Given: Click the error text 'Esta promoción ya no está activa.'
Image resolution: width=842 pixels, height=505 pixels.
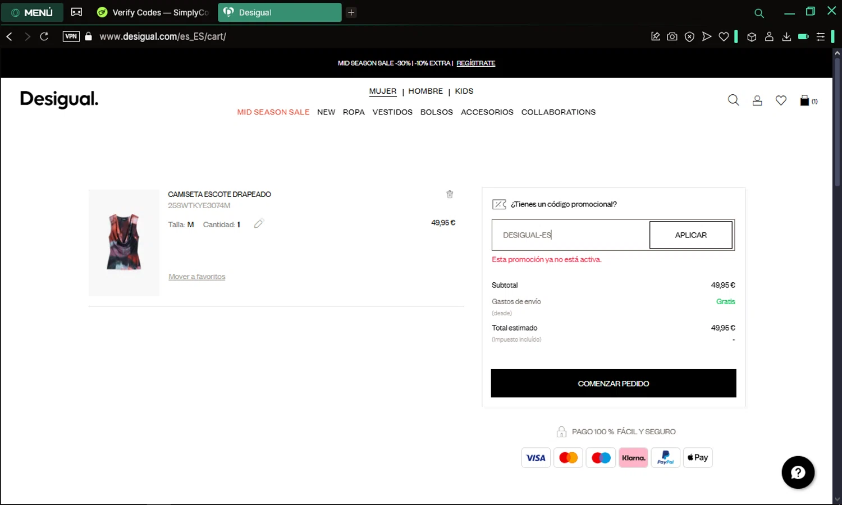Looking at the screenshot, I should (x=547, y=259).
